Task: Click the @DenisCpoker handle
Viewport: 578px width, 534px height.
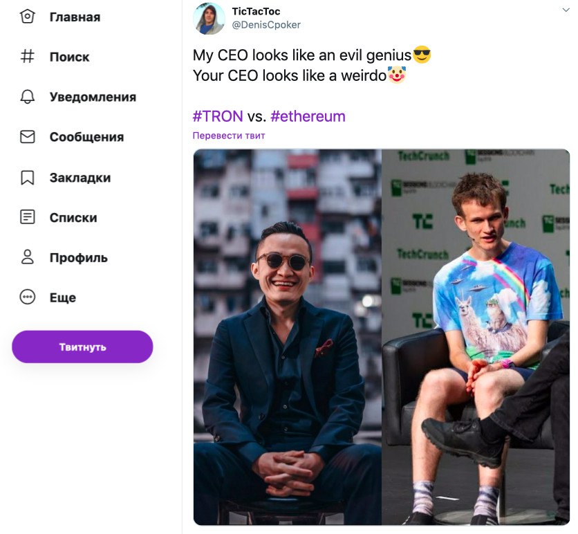Action: (x=266, y=25)
